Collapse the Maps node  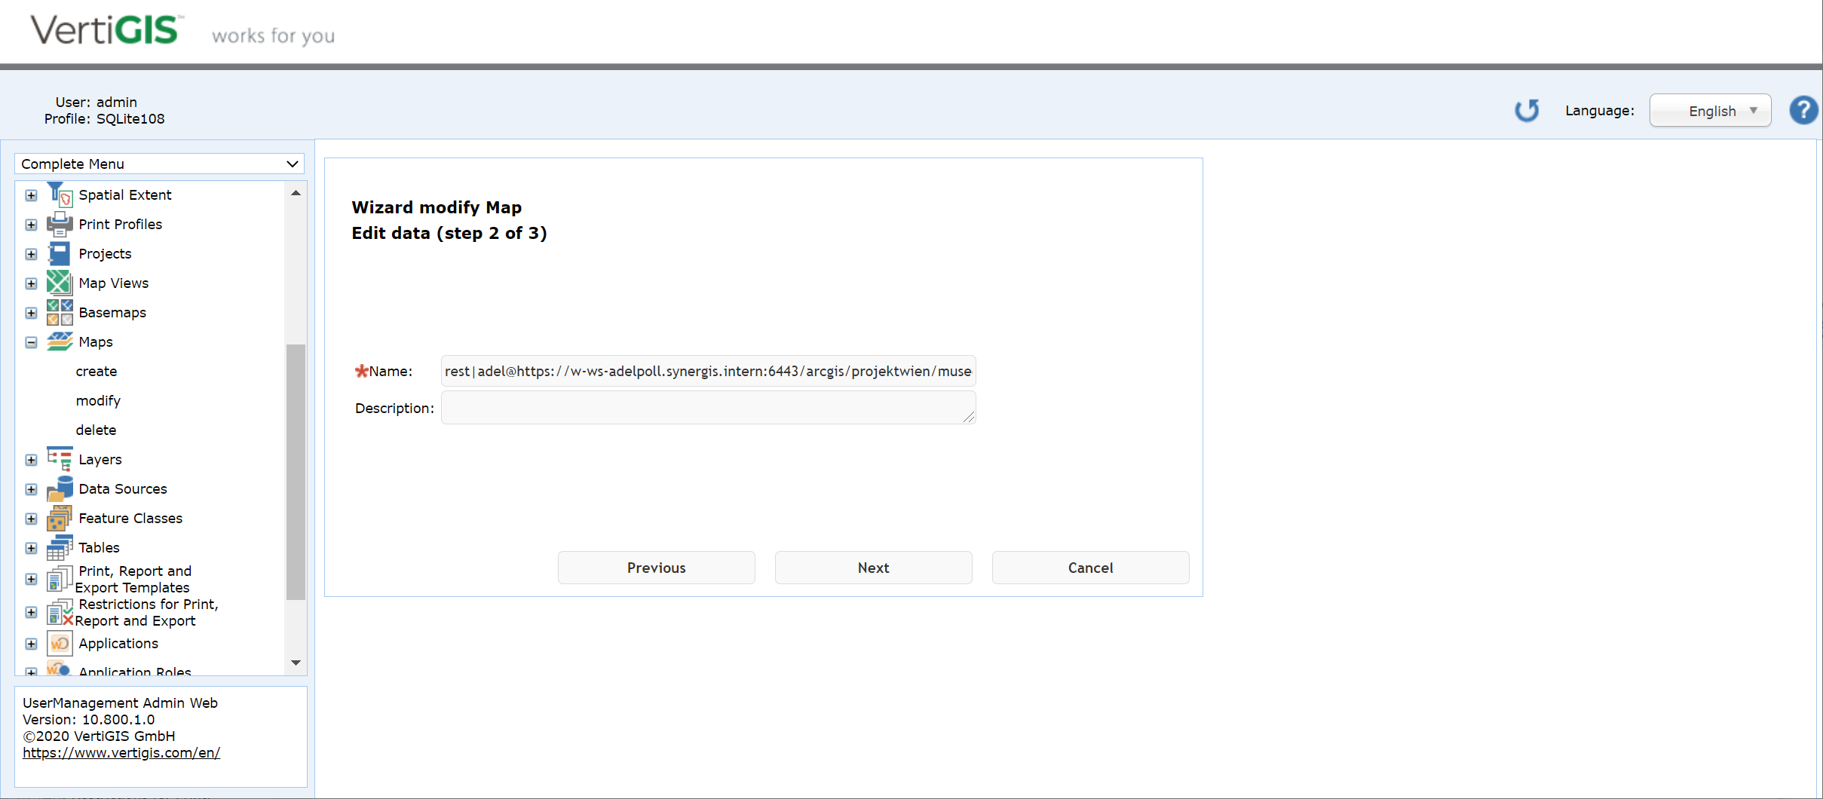click(31, 342)
